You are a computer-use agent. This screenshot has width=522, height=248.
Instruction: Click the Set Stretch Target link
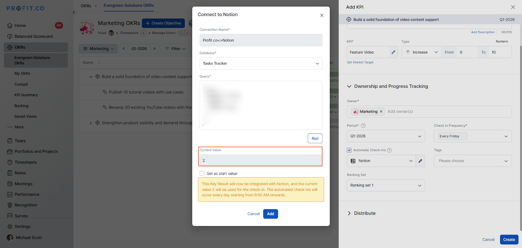[x=360, y=62]
